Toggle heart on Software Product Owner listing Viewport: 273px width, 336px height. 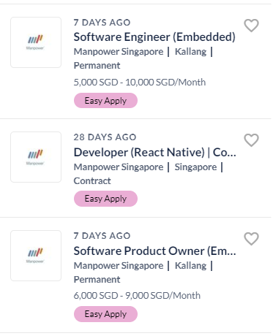[251, 239]
